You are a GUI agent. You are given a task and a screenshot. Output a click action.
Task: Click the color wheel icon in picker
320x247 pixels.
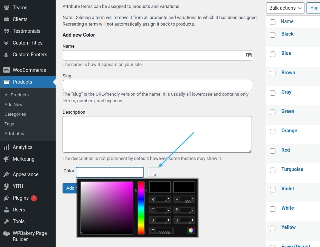pos(191,230)
